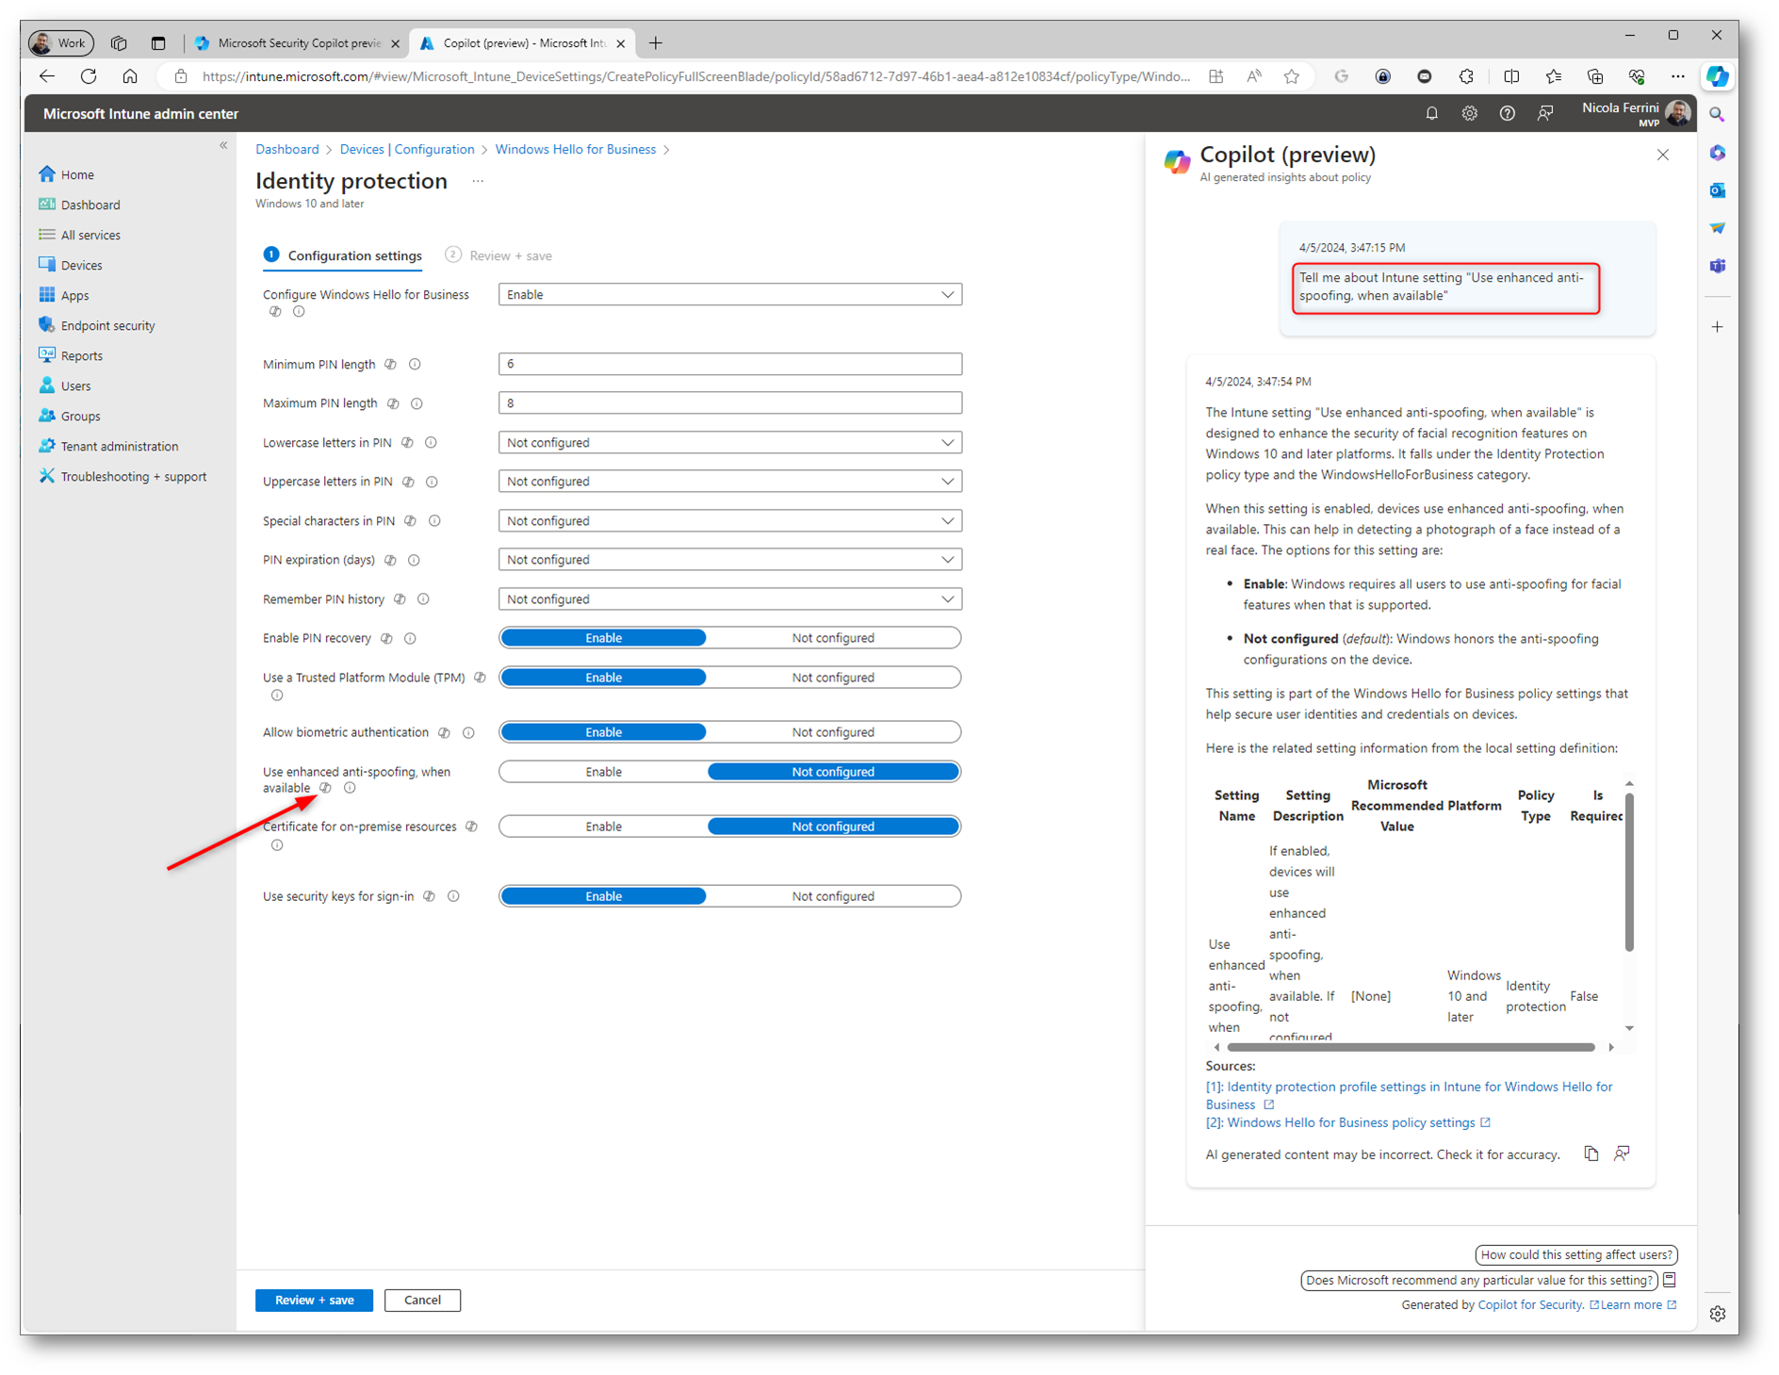
Task: Open Uppercase letters in PIN dropdown
Action: [730, 482]
